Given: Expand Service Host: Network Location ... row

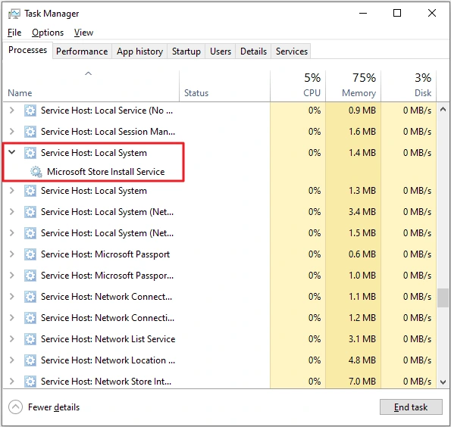Looking at the screenshot, I should tap(12, 360).
